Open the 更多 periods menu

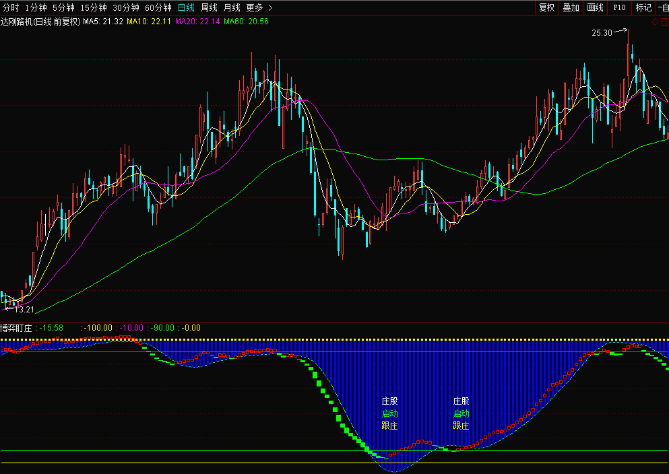tap(255, 7)
